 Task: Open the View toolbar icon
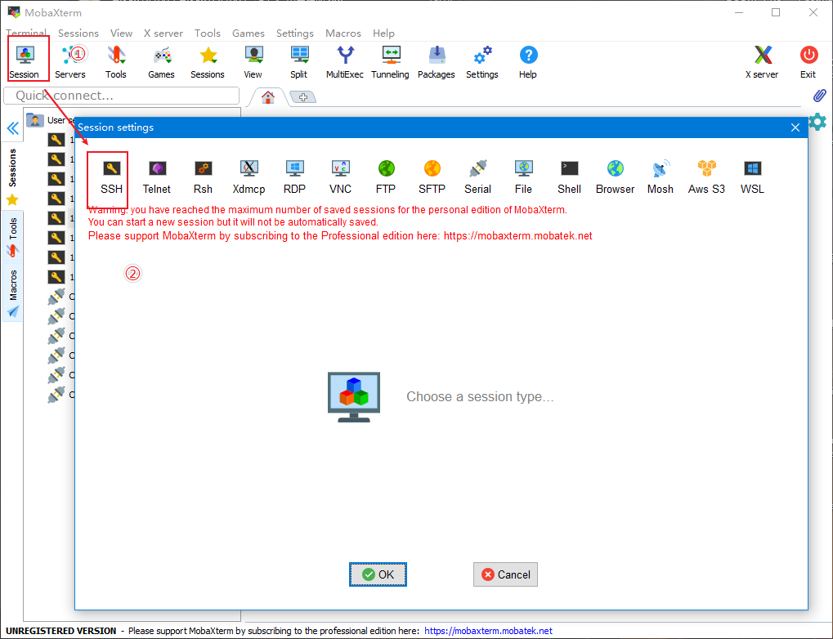click(253, 61)
